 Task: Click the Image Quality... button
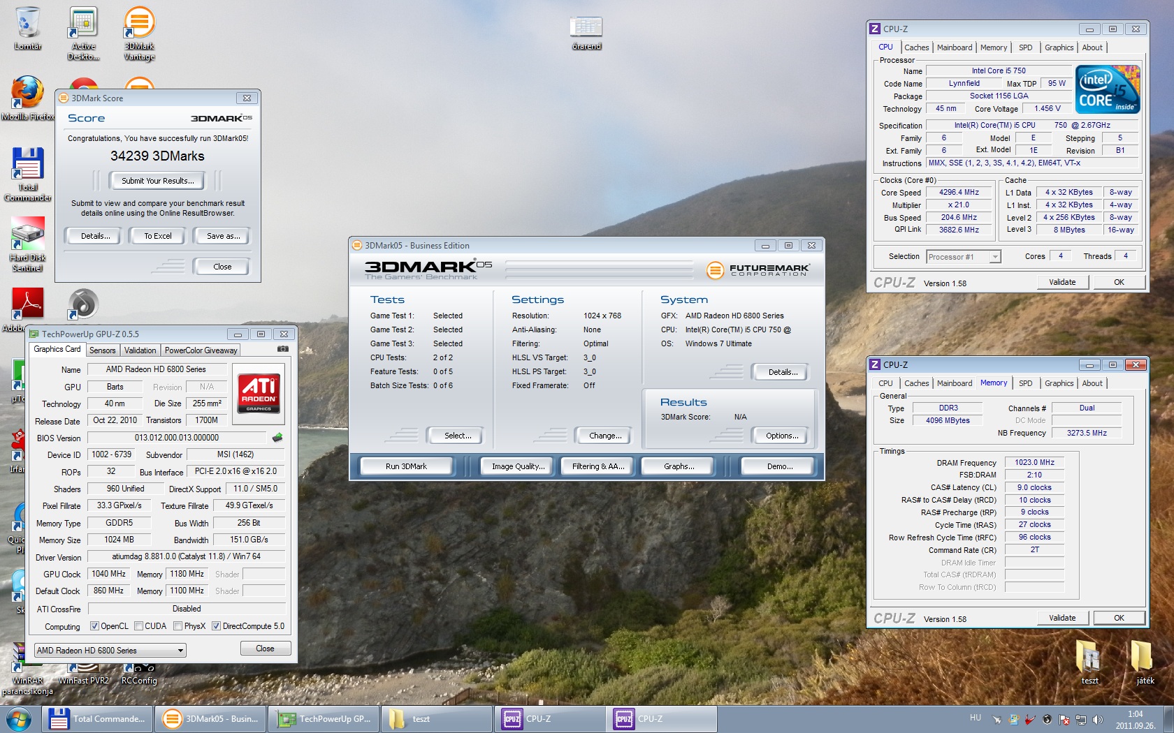coord(519,466)
